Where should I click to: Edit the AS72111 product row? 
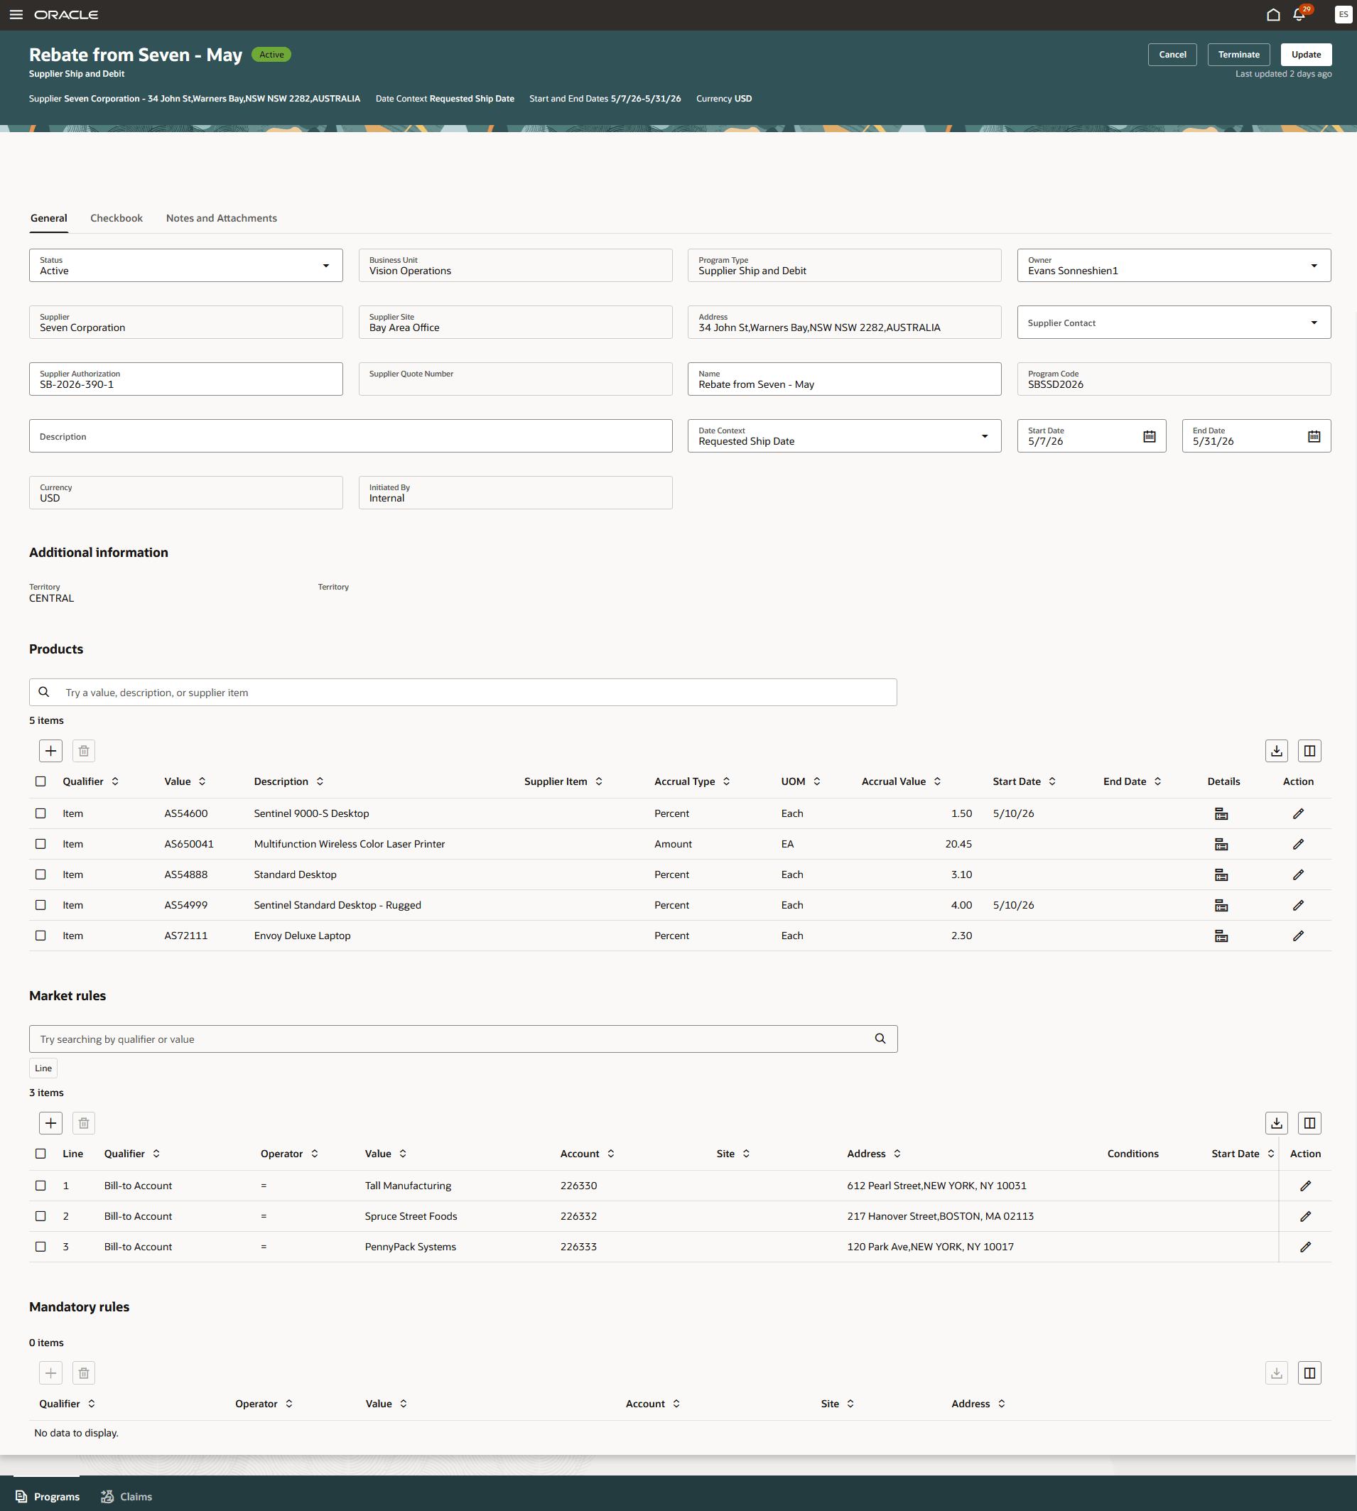[x=1298, y=936]
